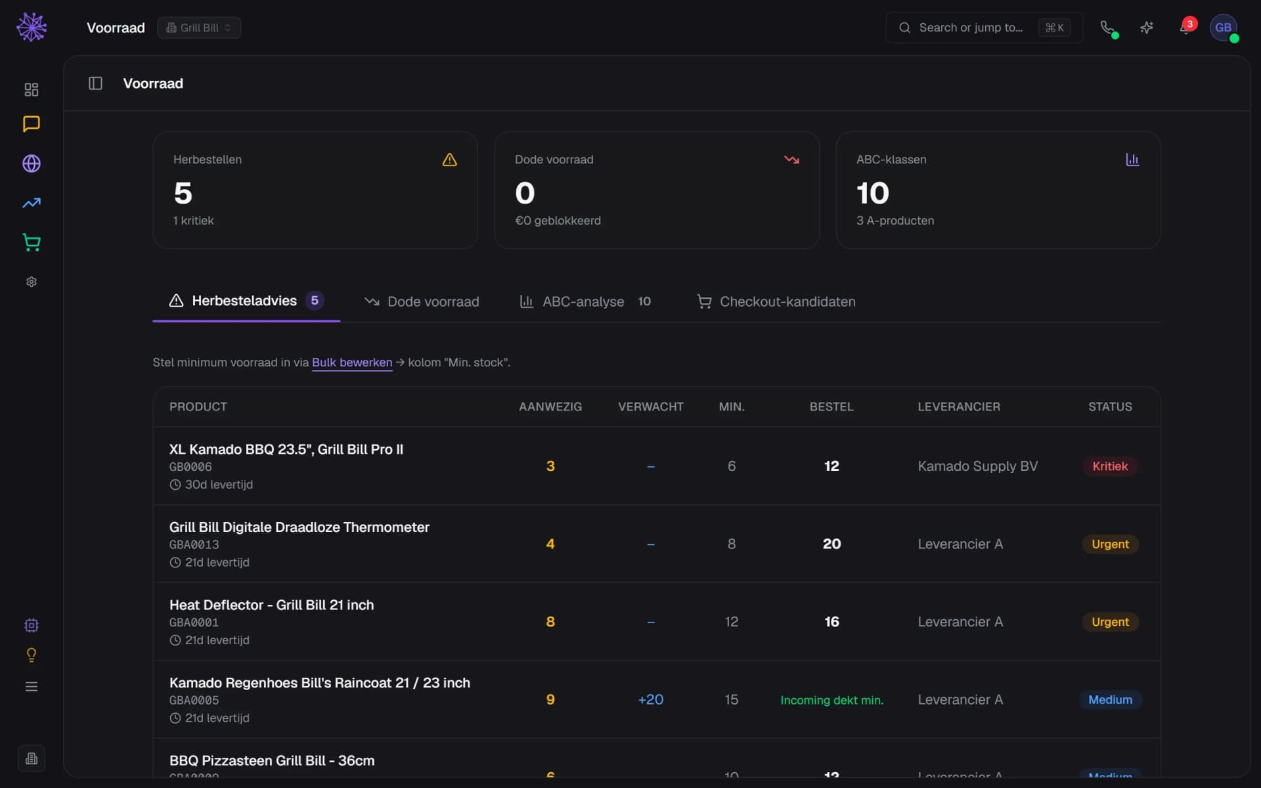
Task: Click Medium badge in Regenhoes row
Action: click(1110, 699)
